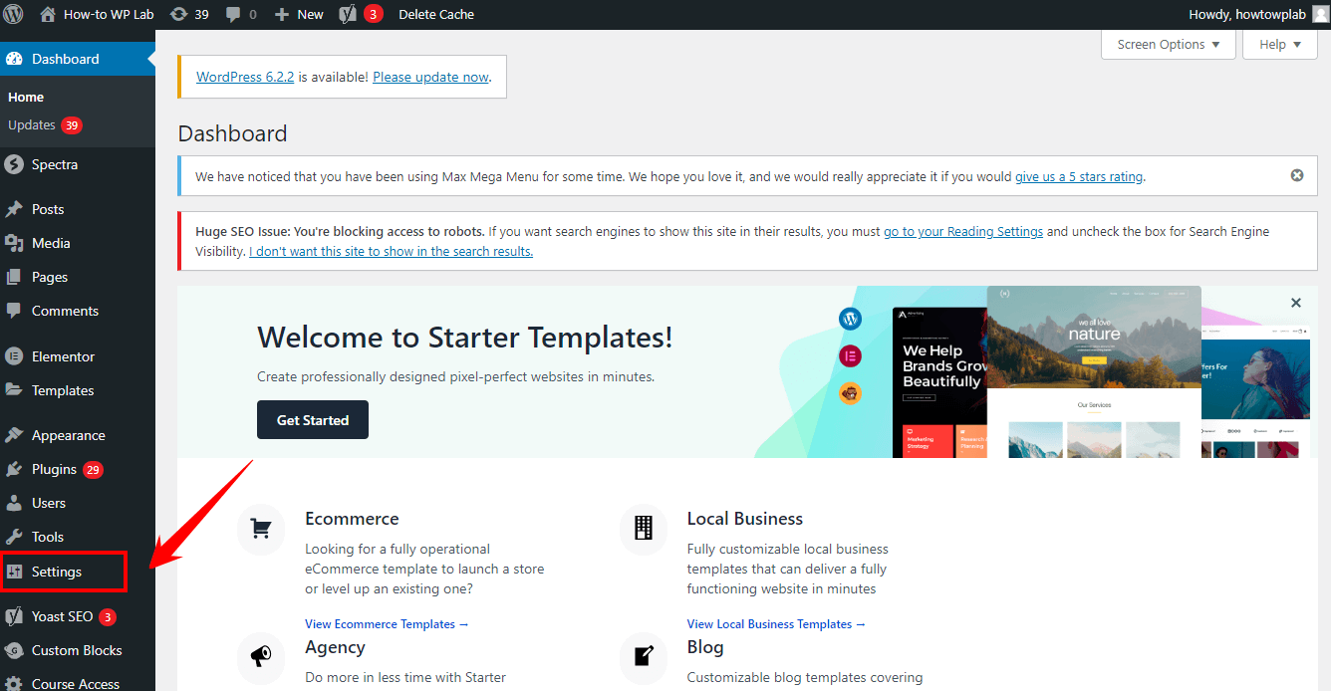
Task: Open the Settings menu in sidebar
Action: click(57, 572)
